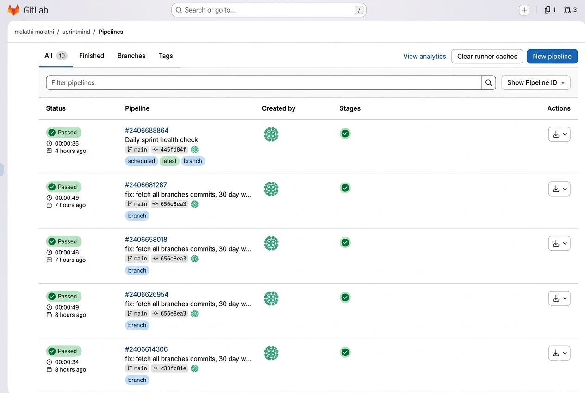Click creator avatar in the #2406688864 row

point(271,134)
